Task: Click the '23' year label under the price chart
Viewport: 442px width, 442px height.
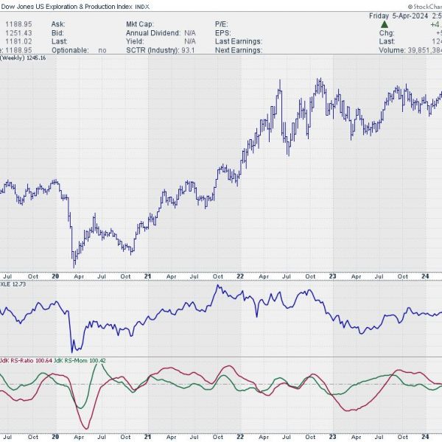Action: [x=333, y=276]
